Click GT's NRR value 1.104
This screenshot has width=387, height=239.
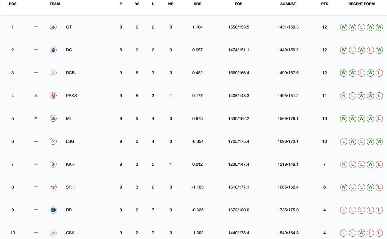tap(197, 27)
